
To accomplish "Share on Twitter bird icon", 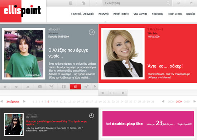I will click(x=52, y=86).
